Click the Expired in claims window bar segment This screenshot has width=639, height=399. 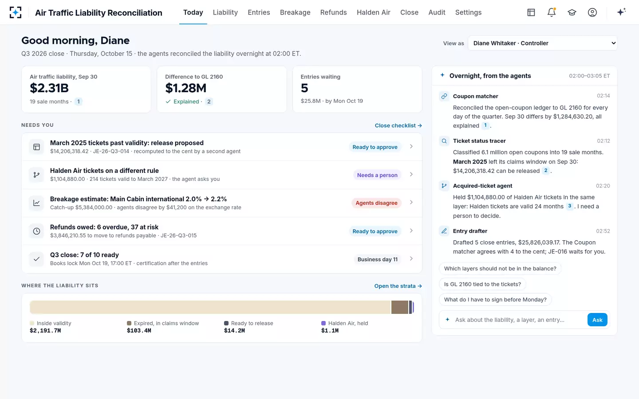coord(400,307)
